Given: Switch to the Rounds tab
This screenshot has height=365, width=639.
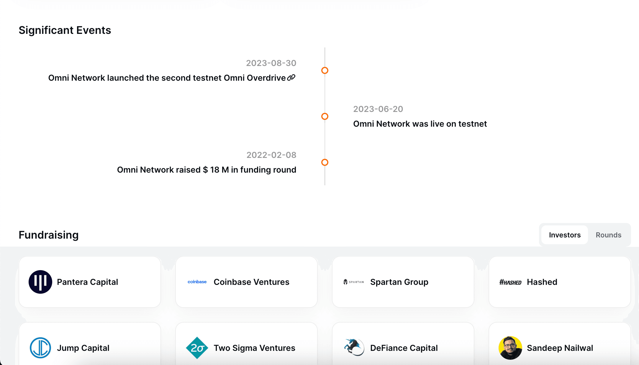Looking at the screenshot, I should 609,235.
